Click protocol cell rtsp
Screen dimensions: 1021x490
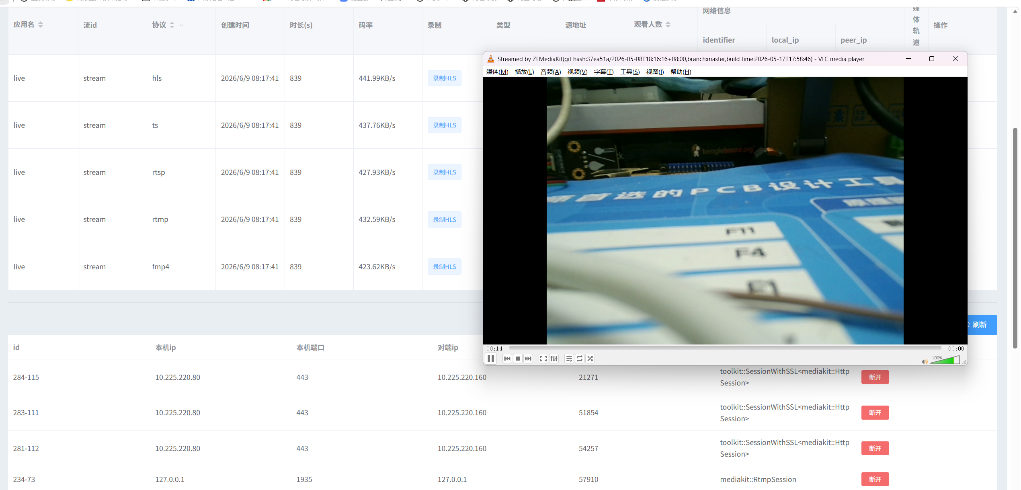pyautogui.click(x=158, y=172)
